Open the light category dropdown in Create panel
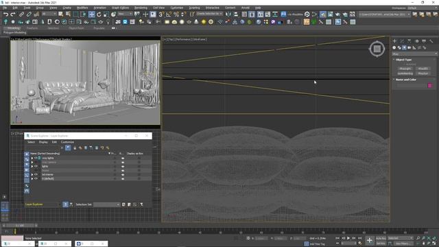This screenshot has height=247, width=439. coord(414,54)
